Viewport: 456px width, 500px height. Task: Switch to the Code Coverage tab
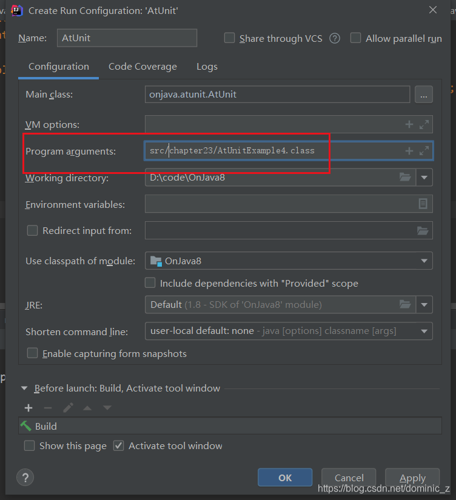[142, 67]
